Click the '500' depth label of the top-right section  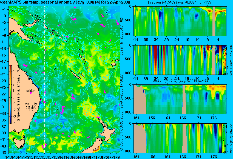[129, 20]
